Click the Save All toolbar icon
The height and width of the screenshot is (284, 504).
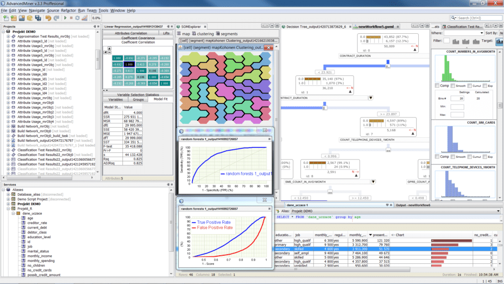37,18
